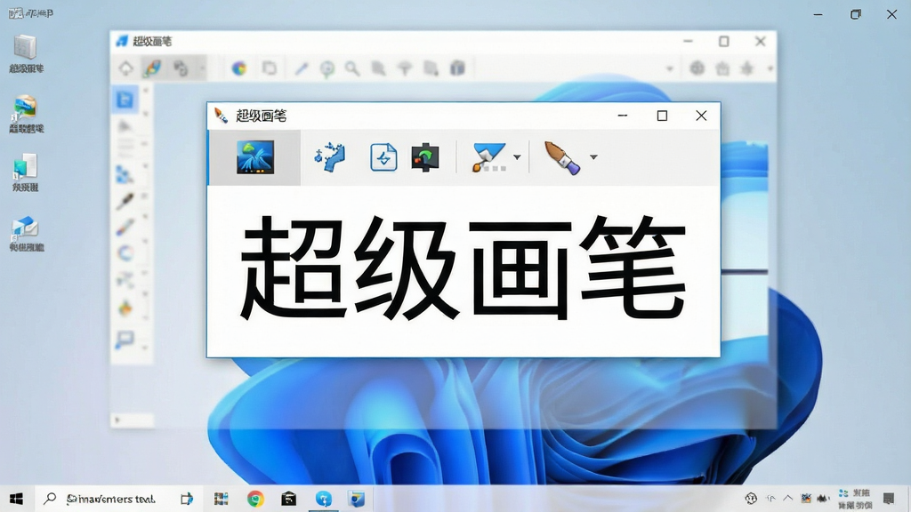Click the dark puzzle icon with green arrow
The image size is (911, 512).
425,157
